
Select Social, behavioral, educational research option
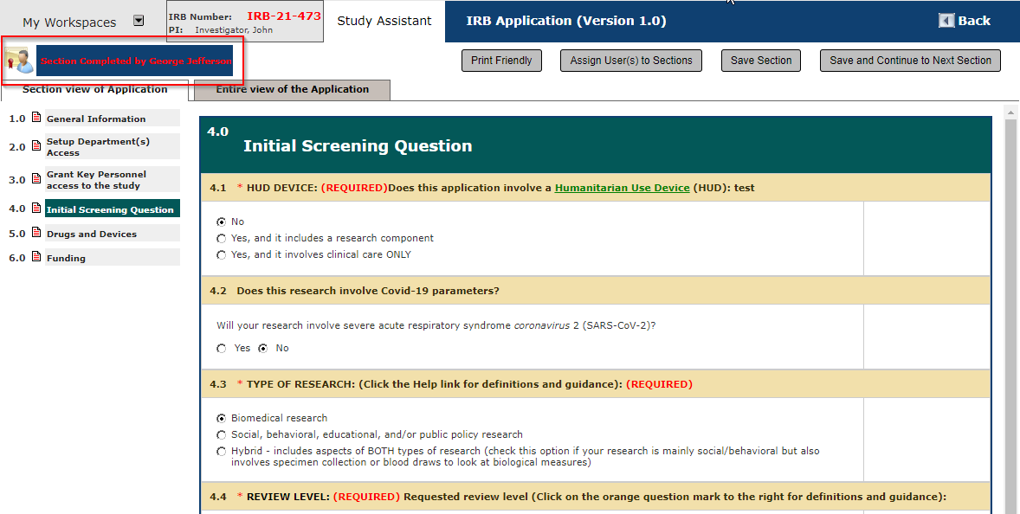[221, 434]
